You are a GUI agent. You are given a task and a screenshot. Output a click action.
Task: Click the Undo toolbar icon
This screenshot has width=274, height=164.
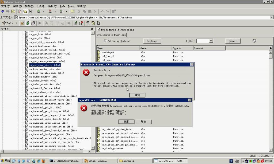coord(102,11)
